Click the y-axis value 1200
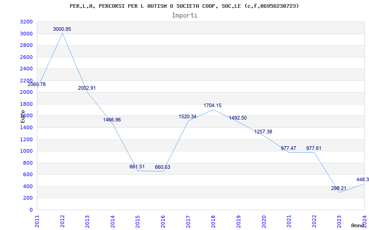 coord(27,139)
